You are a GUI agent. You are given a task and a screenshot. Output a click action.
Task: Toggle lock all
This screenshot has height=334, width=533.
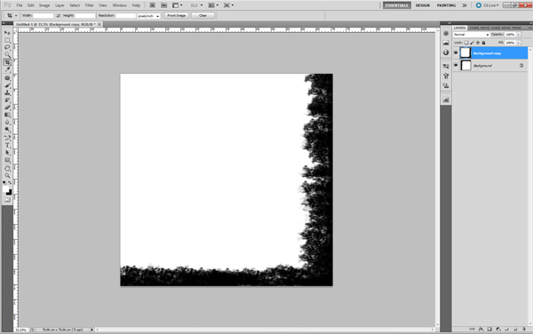tap(484, 43)
